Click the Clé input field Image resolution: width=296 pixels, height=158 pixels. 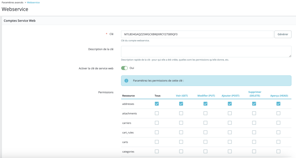tap(197, 34)
